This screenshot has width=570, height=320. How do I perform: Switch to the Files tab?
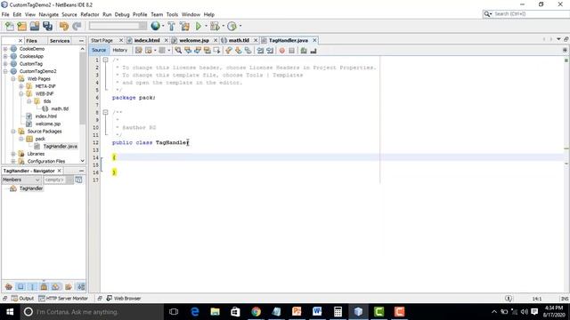pos(32,41)
